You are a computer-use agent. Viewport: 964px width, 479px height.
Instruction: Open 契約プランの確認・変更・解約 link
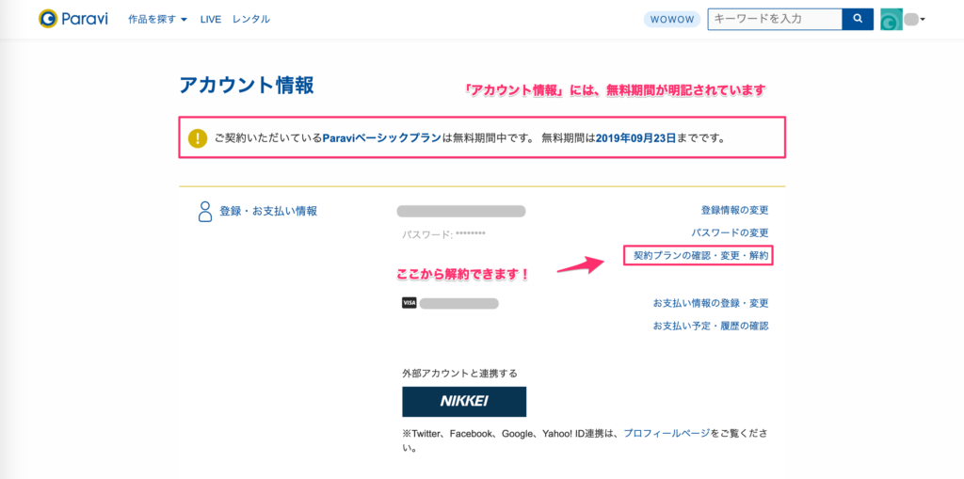700,255
